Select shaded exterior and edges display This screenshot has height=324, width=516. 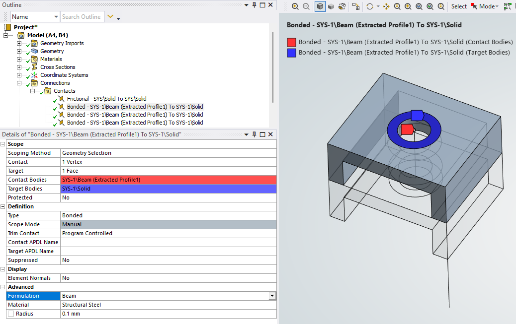(320, 6)
